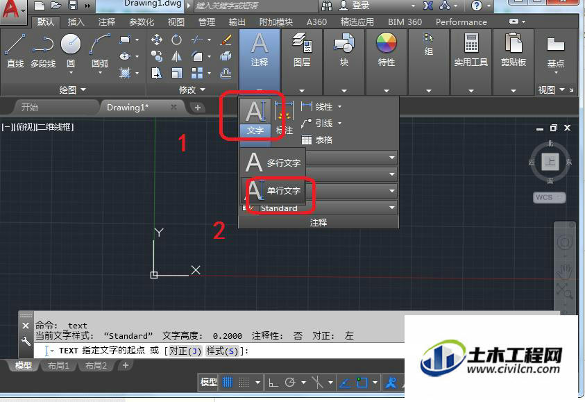Click the Top (上) face of ViewCube
585x402 pixels.
(550, 162)
